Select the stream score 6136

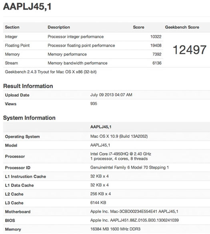[x=157, y=63]
